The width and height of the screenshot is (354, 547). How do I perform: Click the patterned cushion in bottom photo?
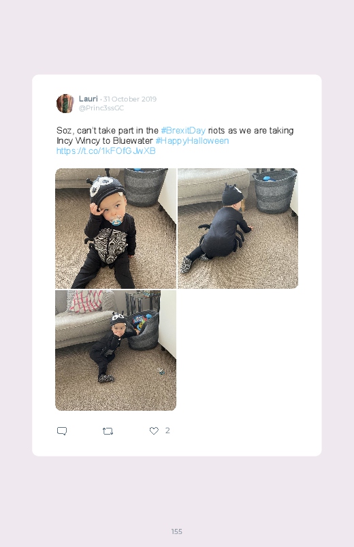[86, 300]
